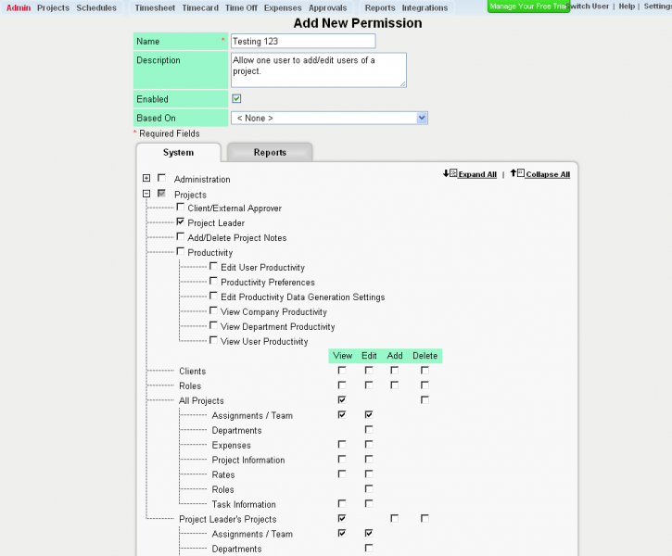This screenshot has width=672, height=556.
Task: Click the Help link
Action: click(x=627, y=6)
